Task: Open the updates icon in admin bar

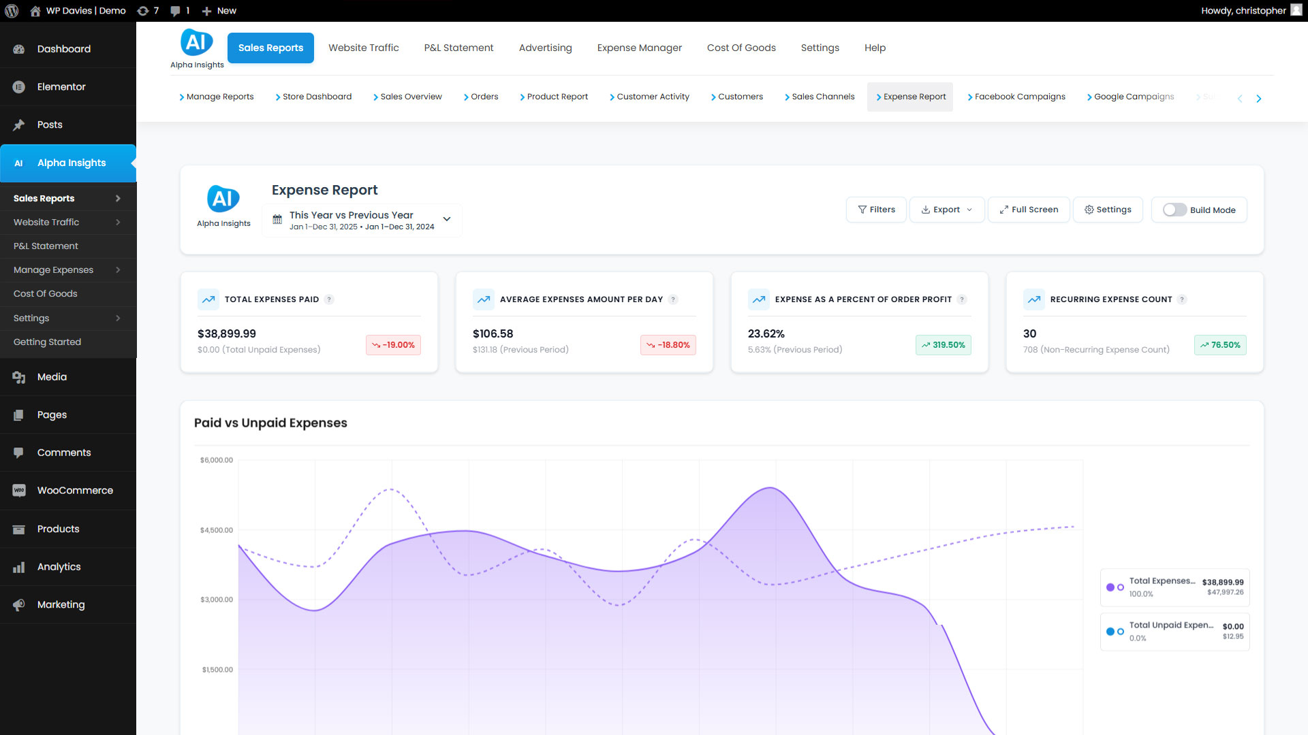Action: coord(143,11)
